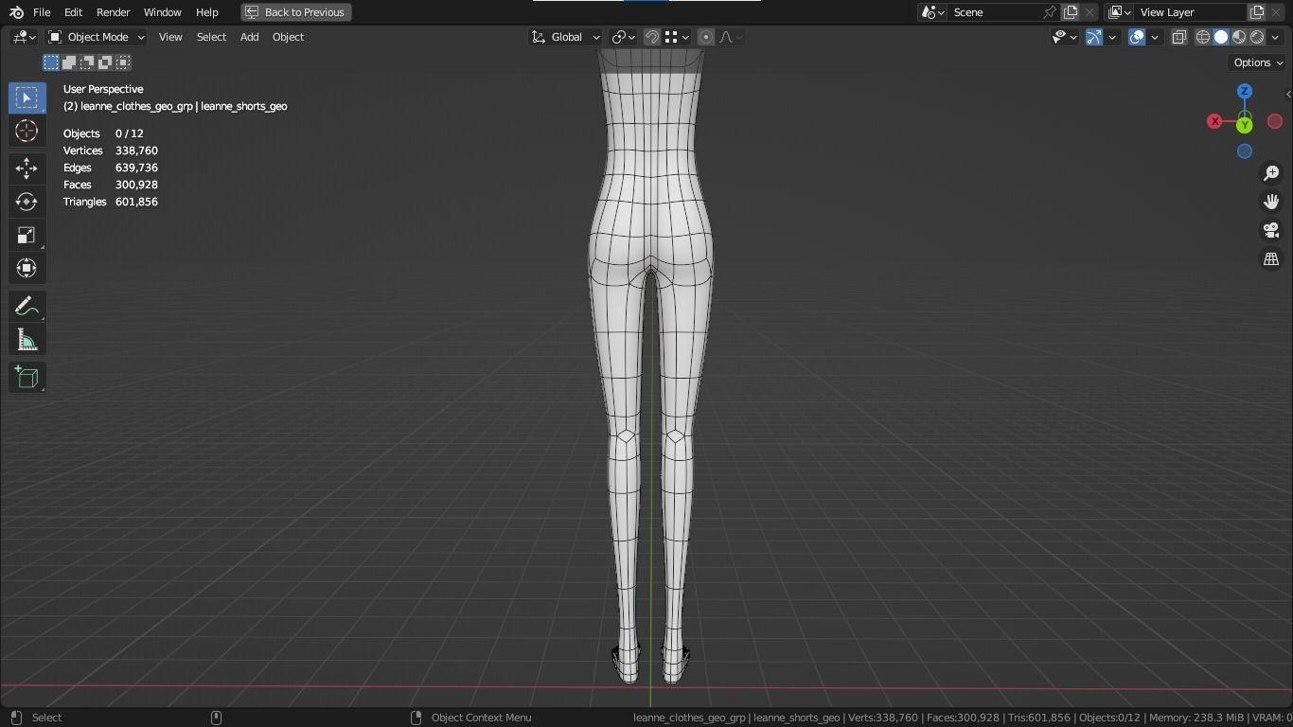Click the Z axis on navigation gizmo
The height and width of the screenshot is (727, 1293).
1245,91
